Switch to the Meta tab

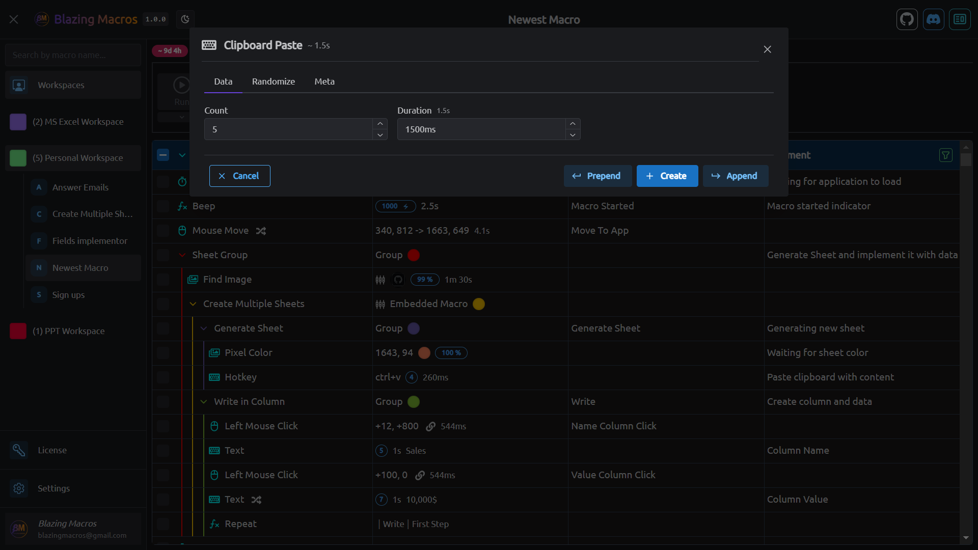[324, 81]
